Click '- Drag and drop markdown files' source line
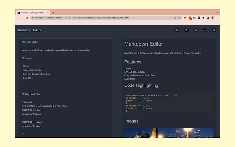Viewport: 235px width, 147px height. tap(36, 74)
